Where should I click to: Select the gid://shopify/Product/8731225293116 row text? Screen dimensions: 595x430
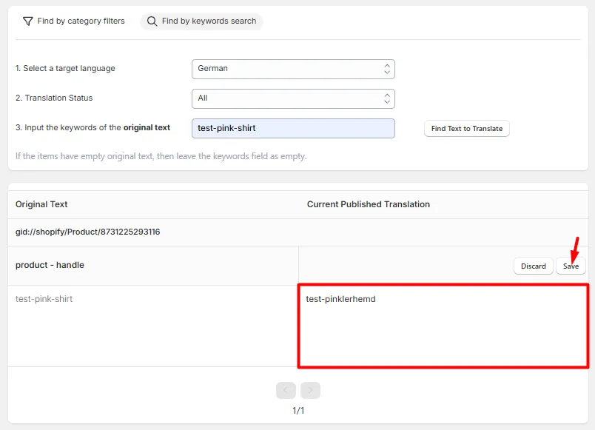[87, 232]
